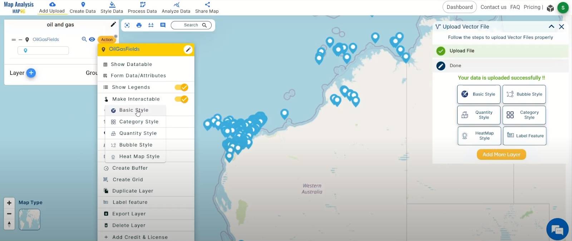
Task: Close the Upload Vector File panel
Action: [x=562, y=26]
